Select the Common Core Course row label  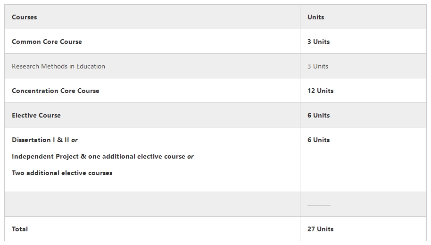tap(47, 42)
